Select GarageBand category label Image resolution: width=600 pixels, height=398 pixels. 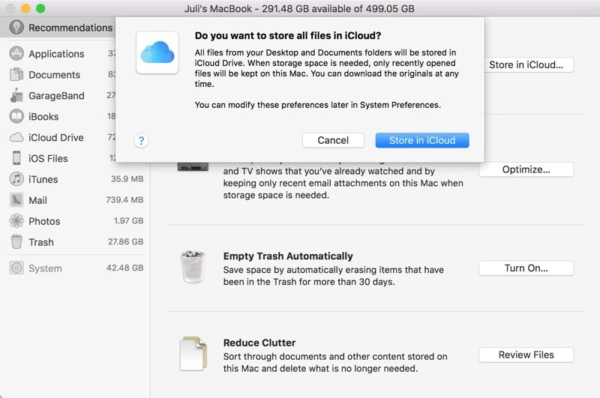pyautogui.click(x=56, y=96)
